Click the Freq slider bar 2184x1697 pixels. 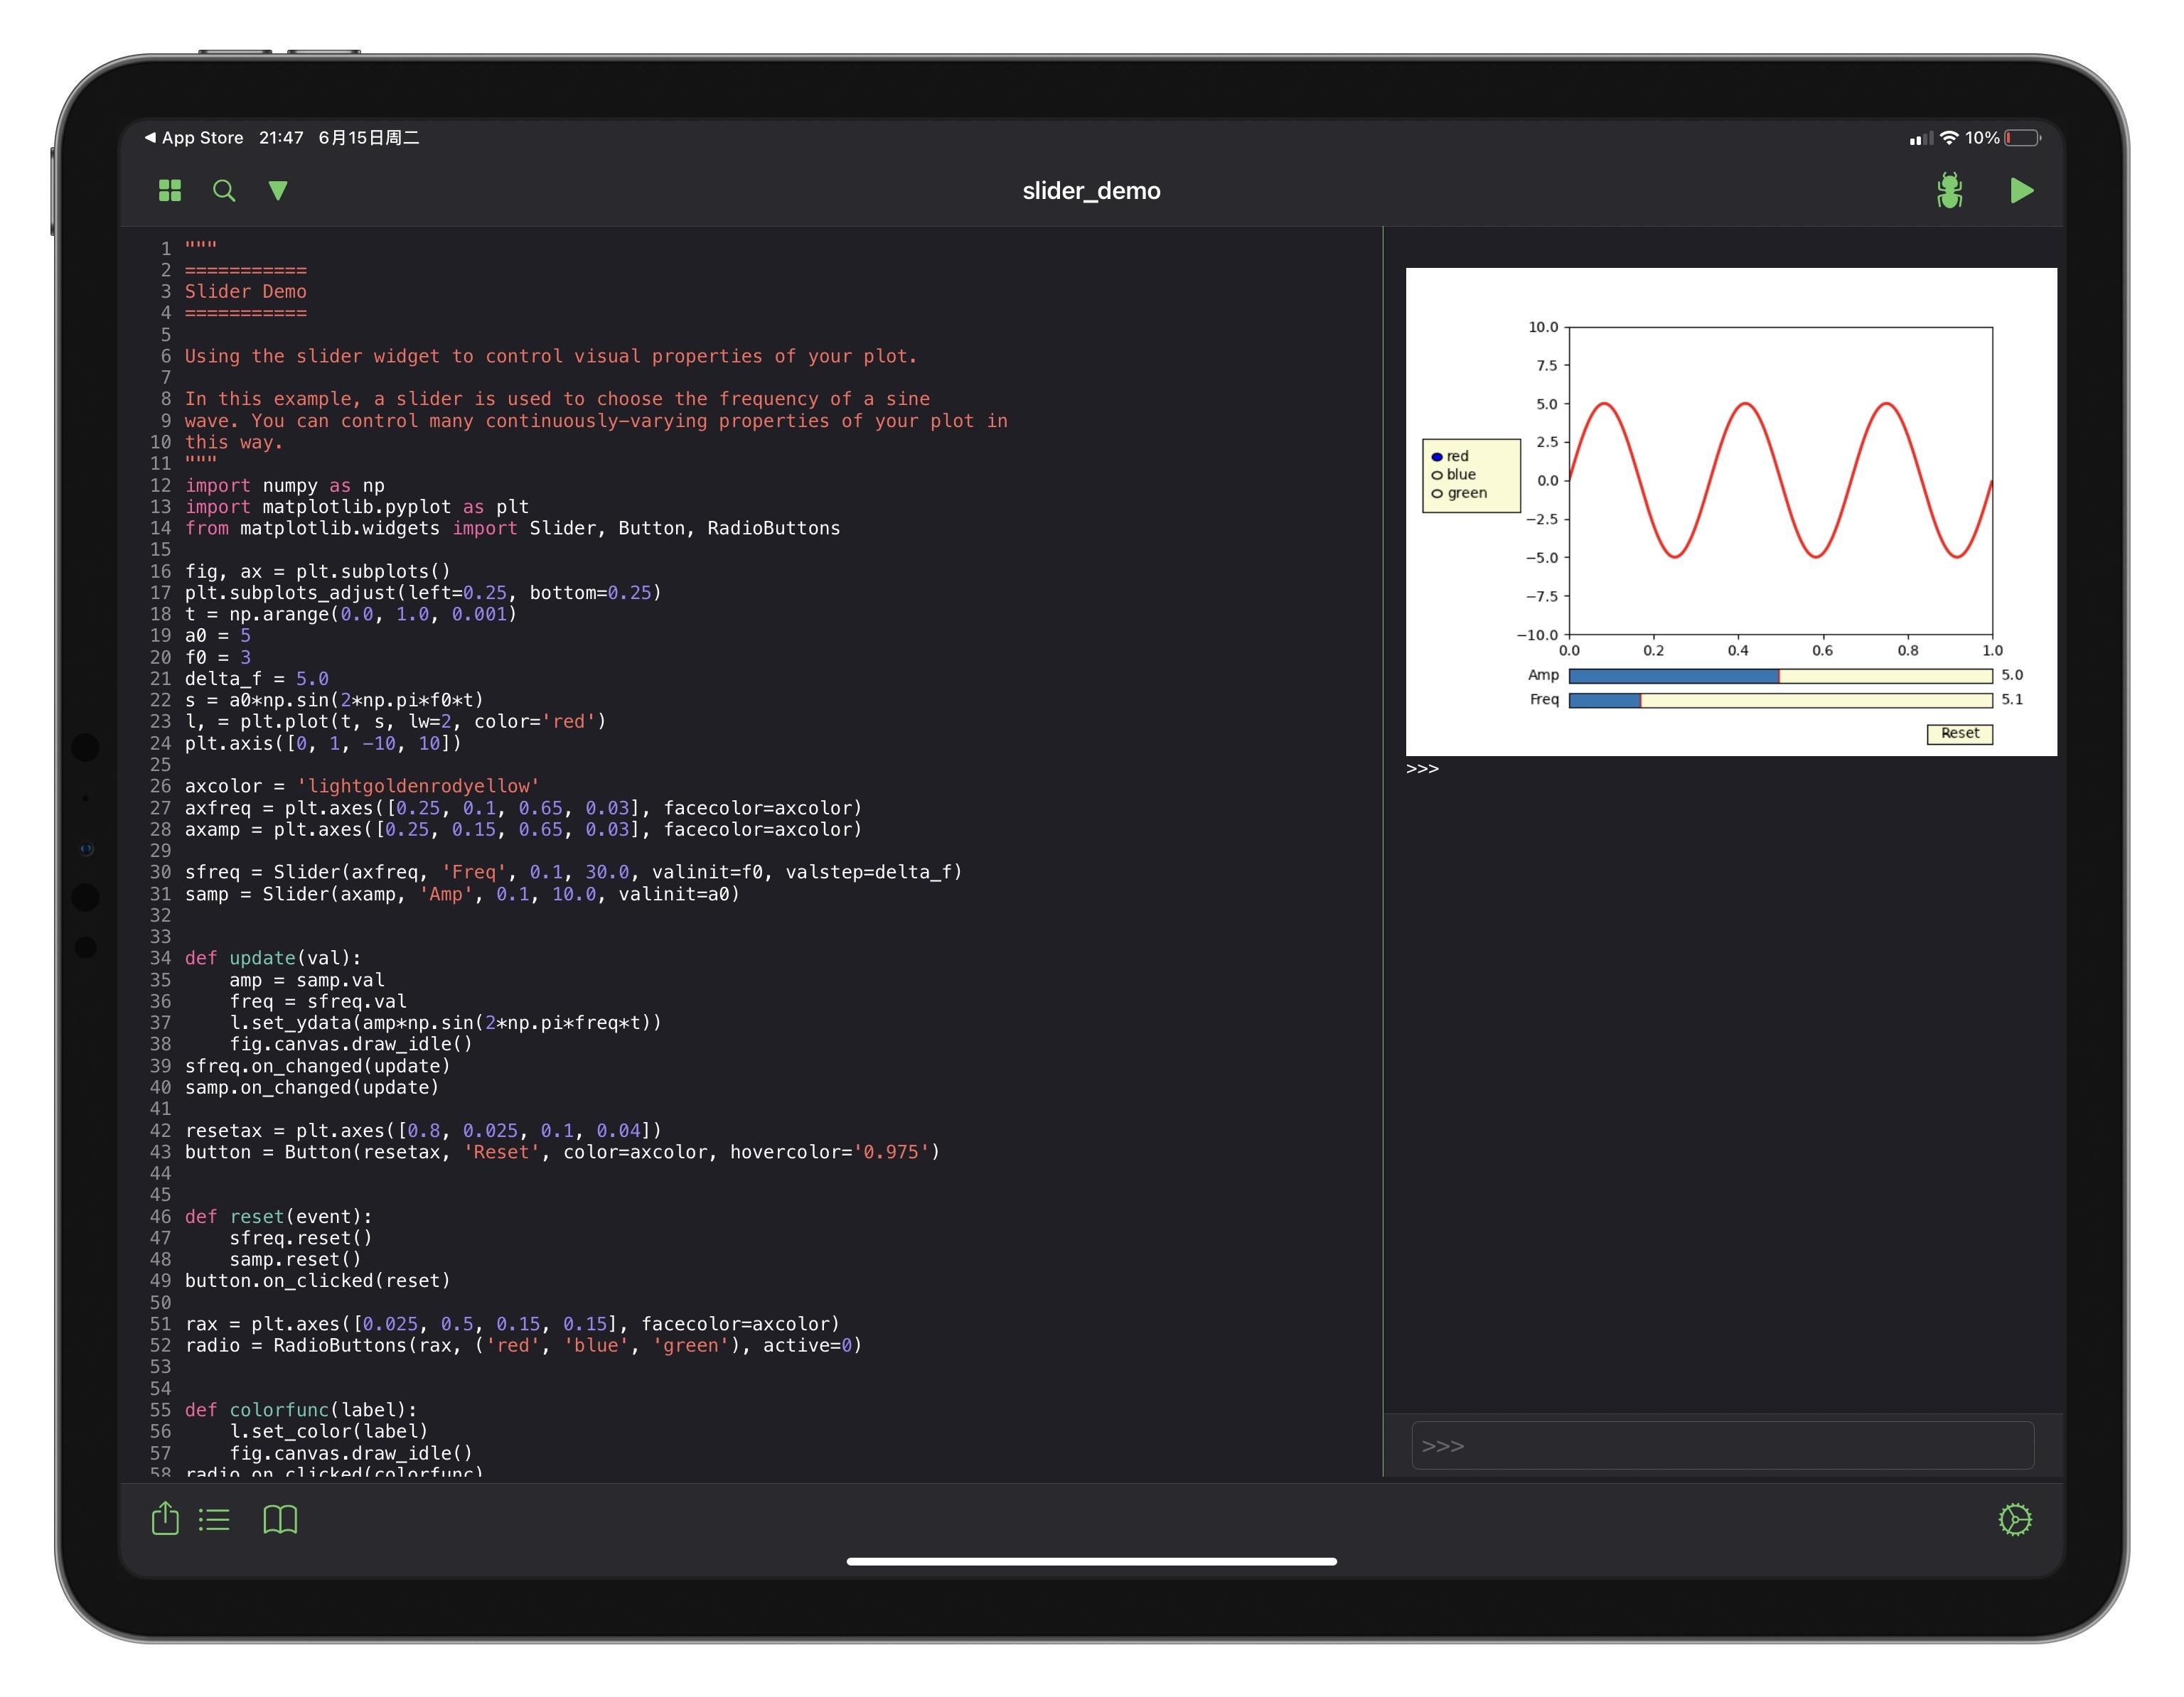pos(1780,701)
